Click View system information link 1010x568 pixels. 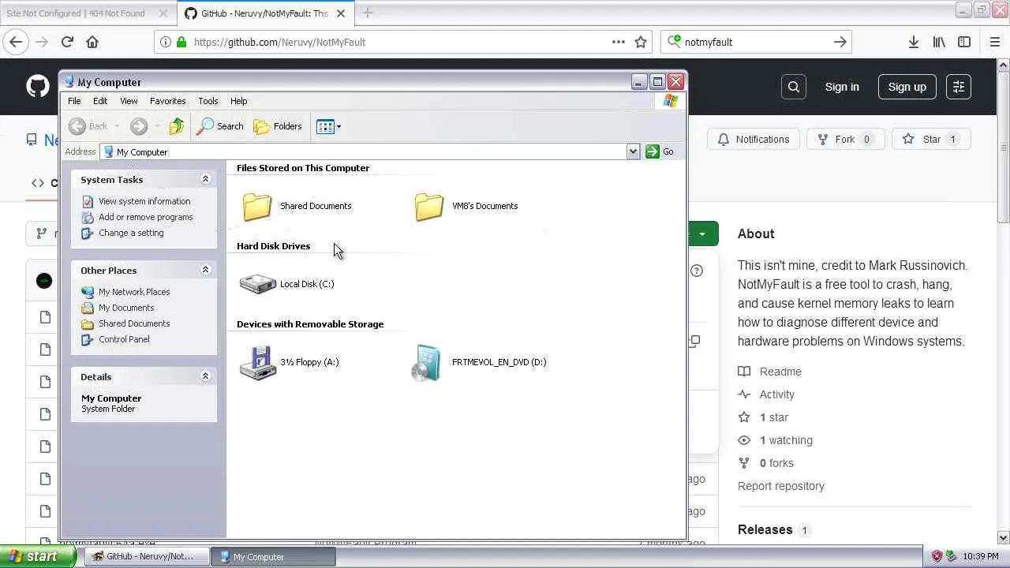pyautogui.click(x=144, y=201)
